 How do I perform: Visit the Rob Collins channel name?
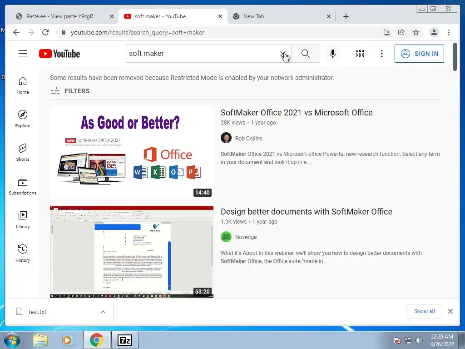(248, 138)
